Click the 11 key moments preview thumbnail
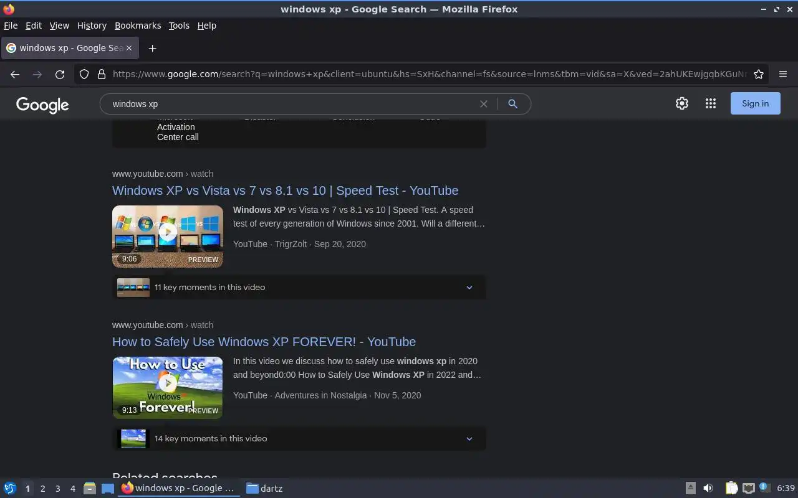 click(x=133, y=288)
